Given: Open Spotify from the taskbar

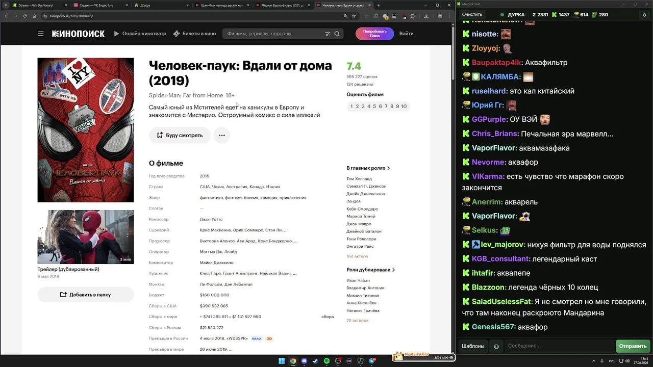Looking at the screenshot, I should (326, 361).
